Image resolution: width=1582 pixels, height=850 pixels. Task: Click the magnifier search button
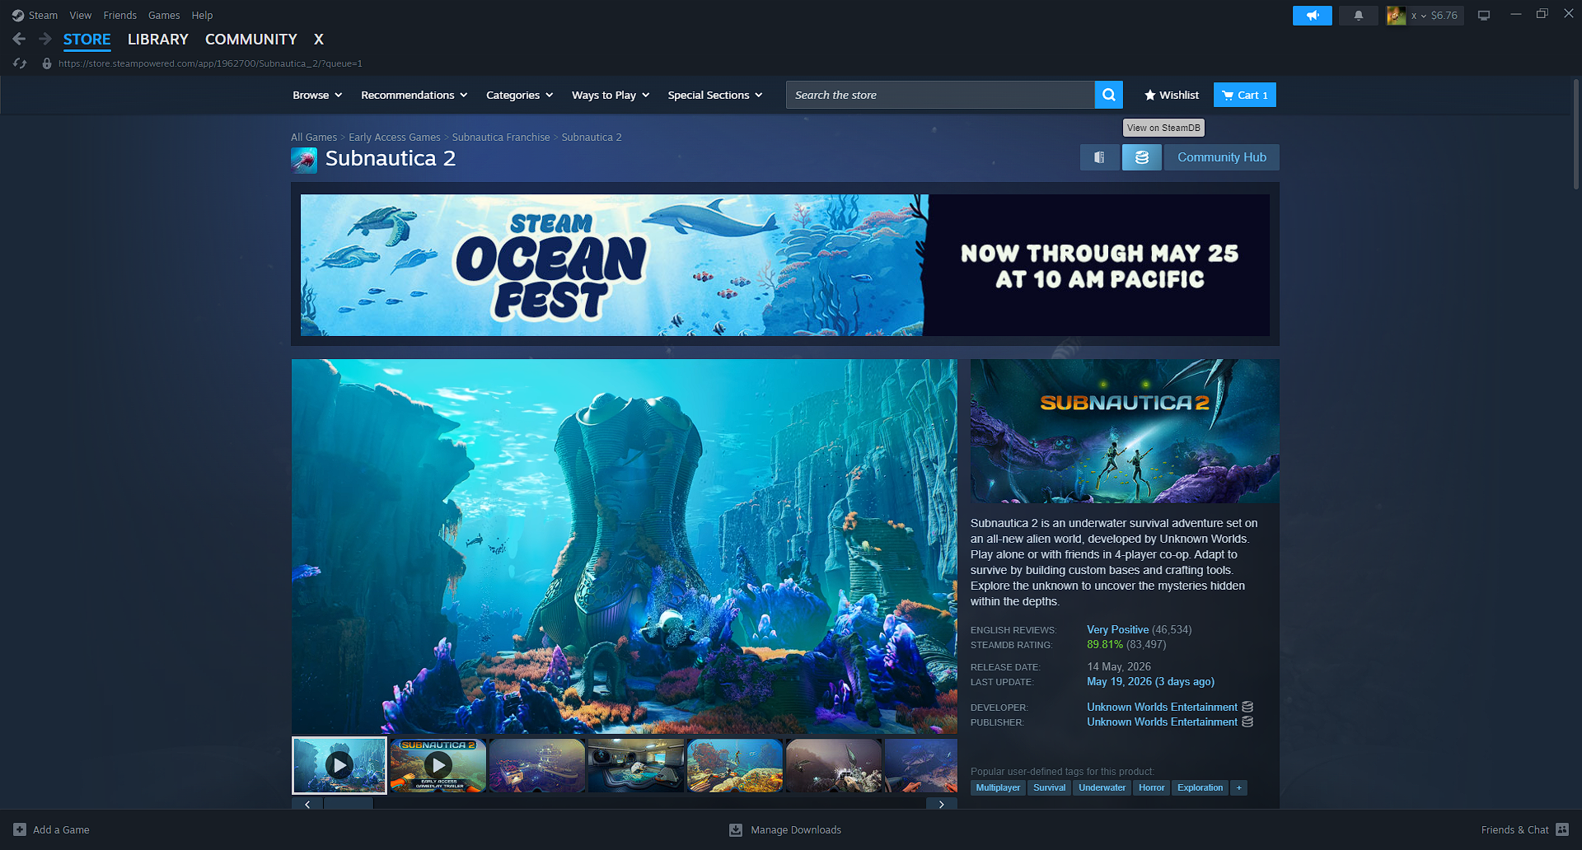pyautogui.click(x=1109, y=95)
